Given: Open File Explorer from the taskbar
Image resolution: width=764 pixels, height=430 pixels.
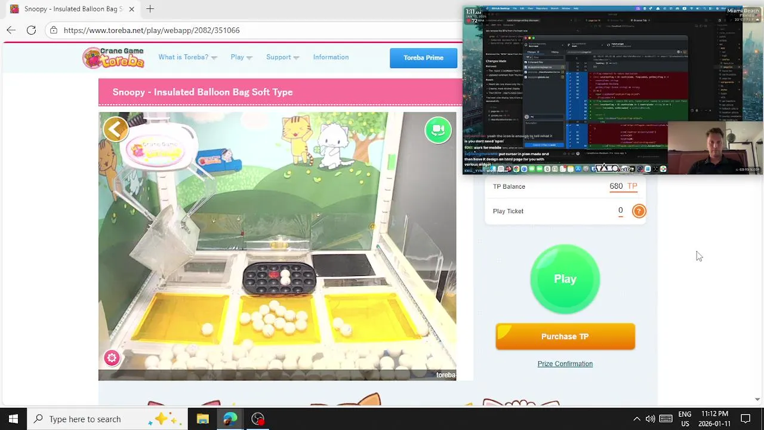Looking at the screenshot, I should 203,419.
